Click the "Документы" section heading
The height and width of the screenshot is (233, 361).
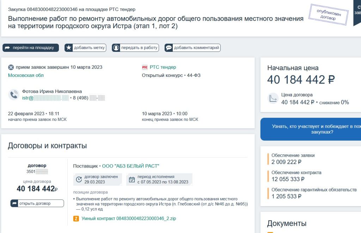coord(287,223)
